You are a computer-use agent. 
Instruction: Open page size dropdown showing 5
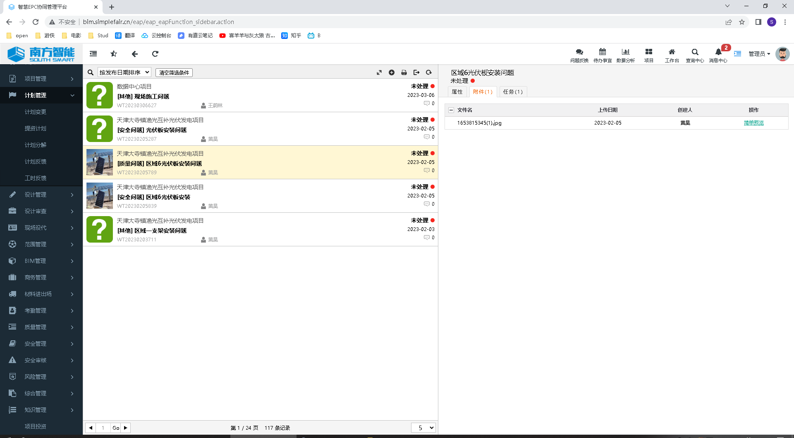(x=423, y=428)
